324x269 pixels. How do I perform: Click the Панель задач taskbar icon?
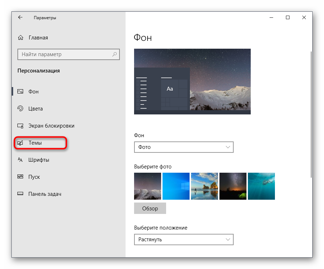pyautogui.click(x=21, y=194)
